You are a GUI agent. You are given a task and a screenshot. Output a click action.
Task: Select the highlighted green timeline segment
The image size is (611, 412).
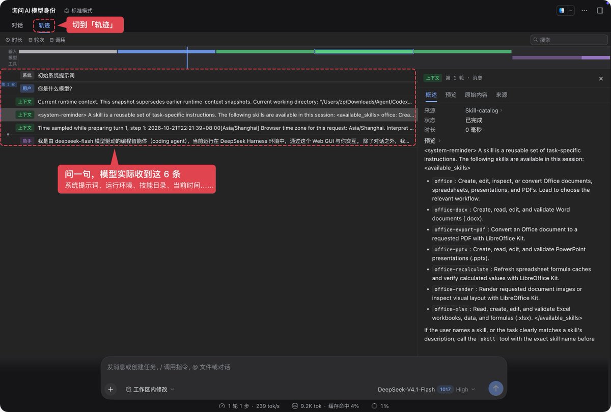364,51
